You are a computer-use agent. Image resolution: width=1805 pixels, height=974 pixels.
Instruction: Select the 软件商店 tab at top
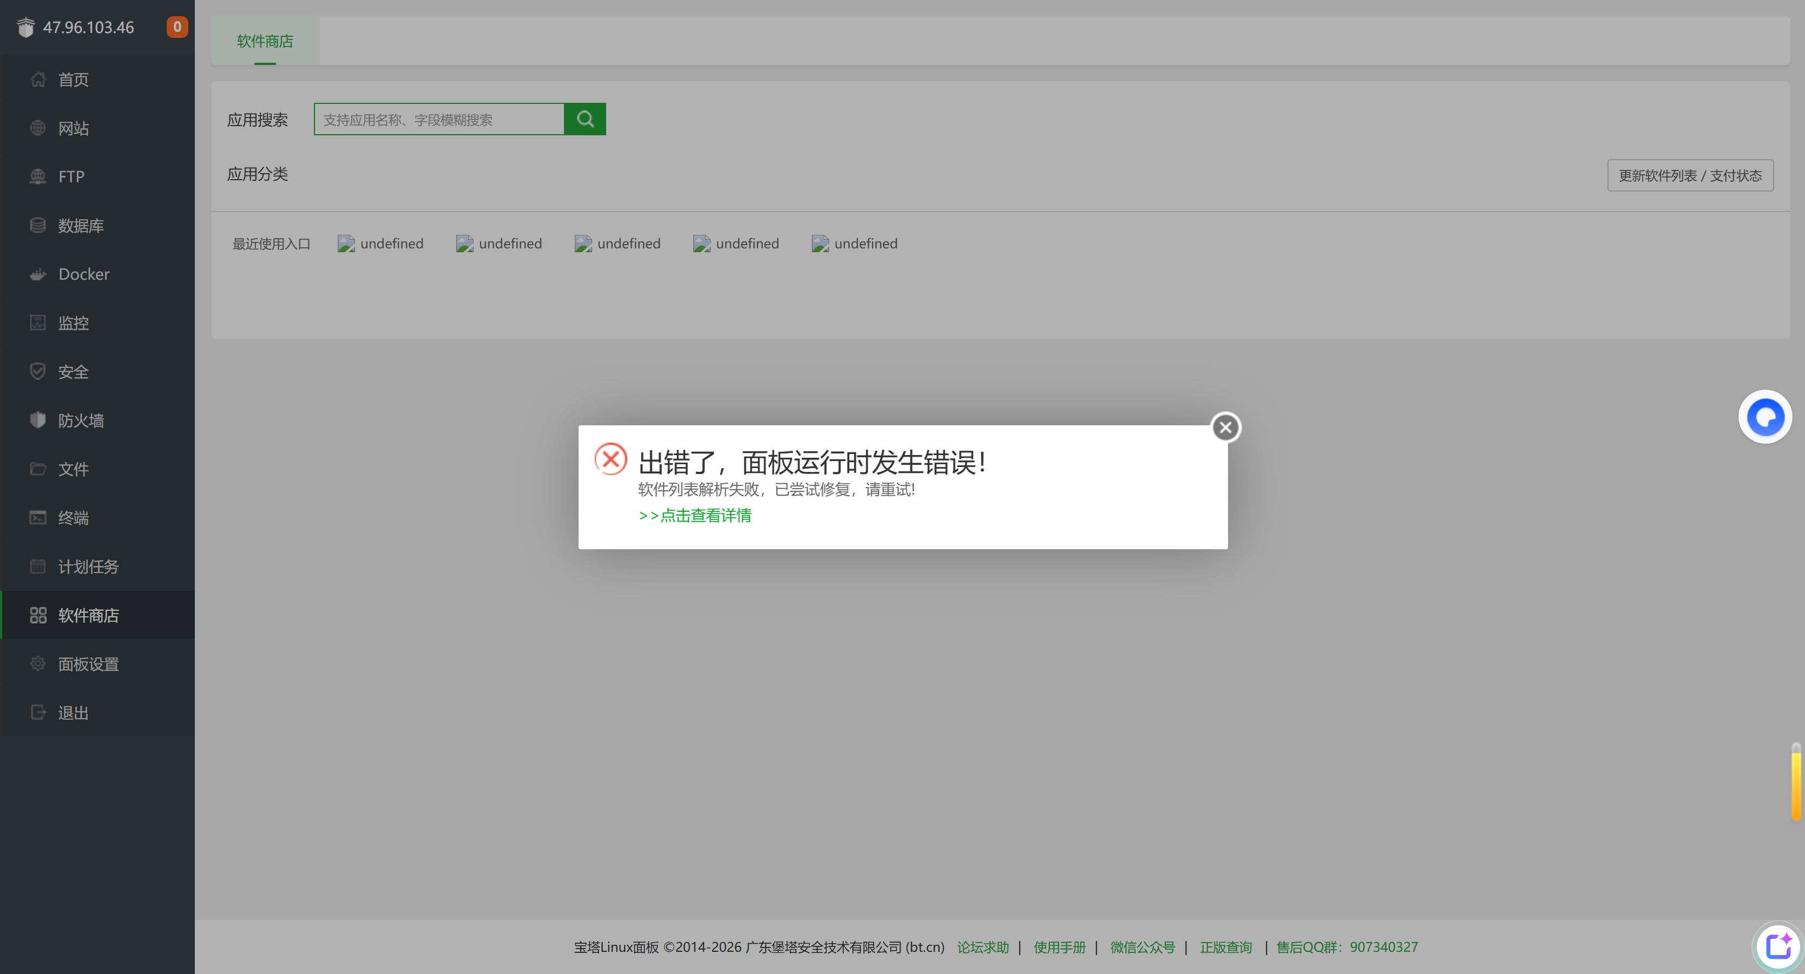(265, 41)
